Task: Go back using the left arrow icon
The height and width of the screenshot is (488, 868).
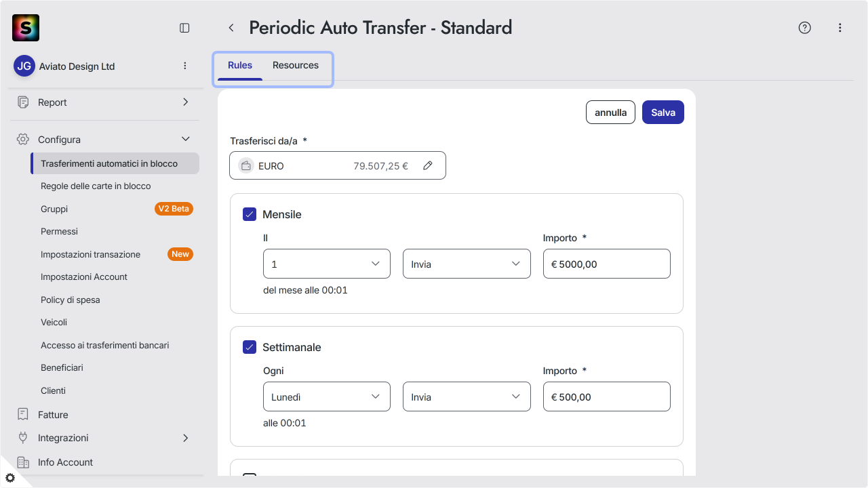Action: point(231,28)
